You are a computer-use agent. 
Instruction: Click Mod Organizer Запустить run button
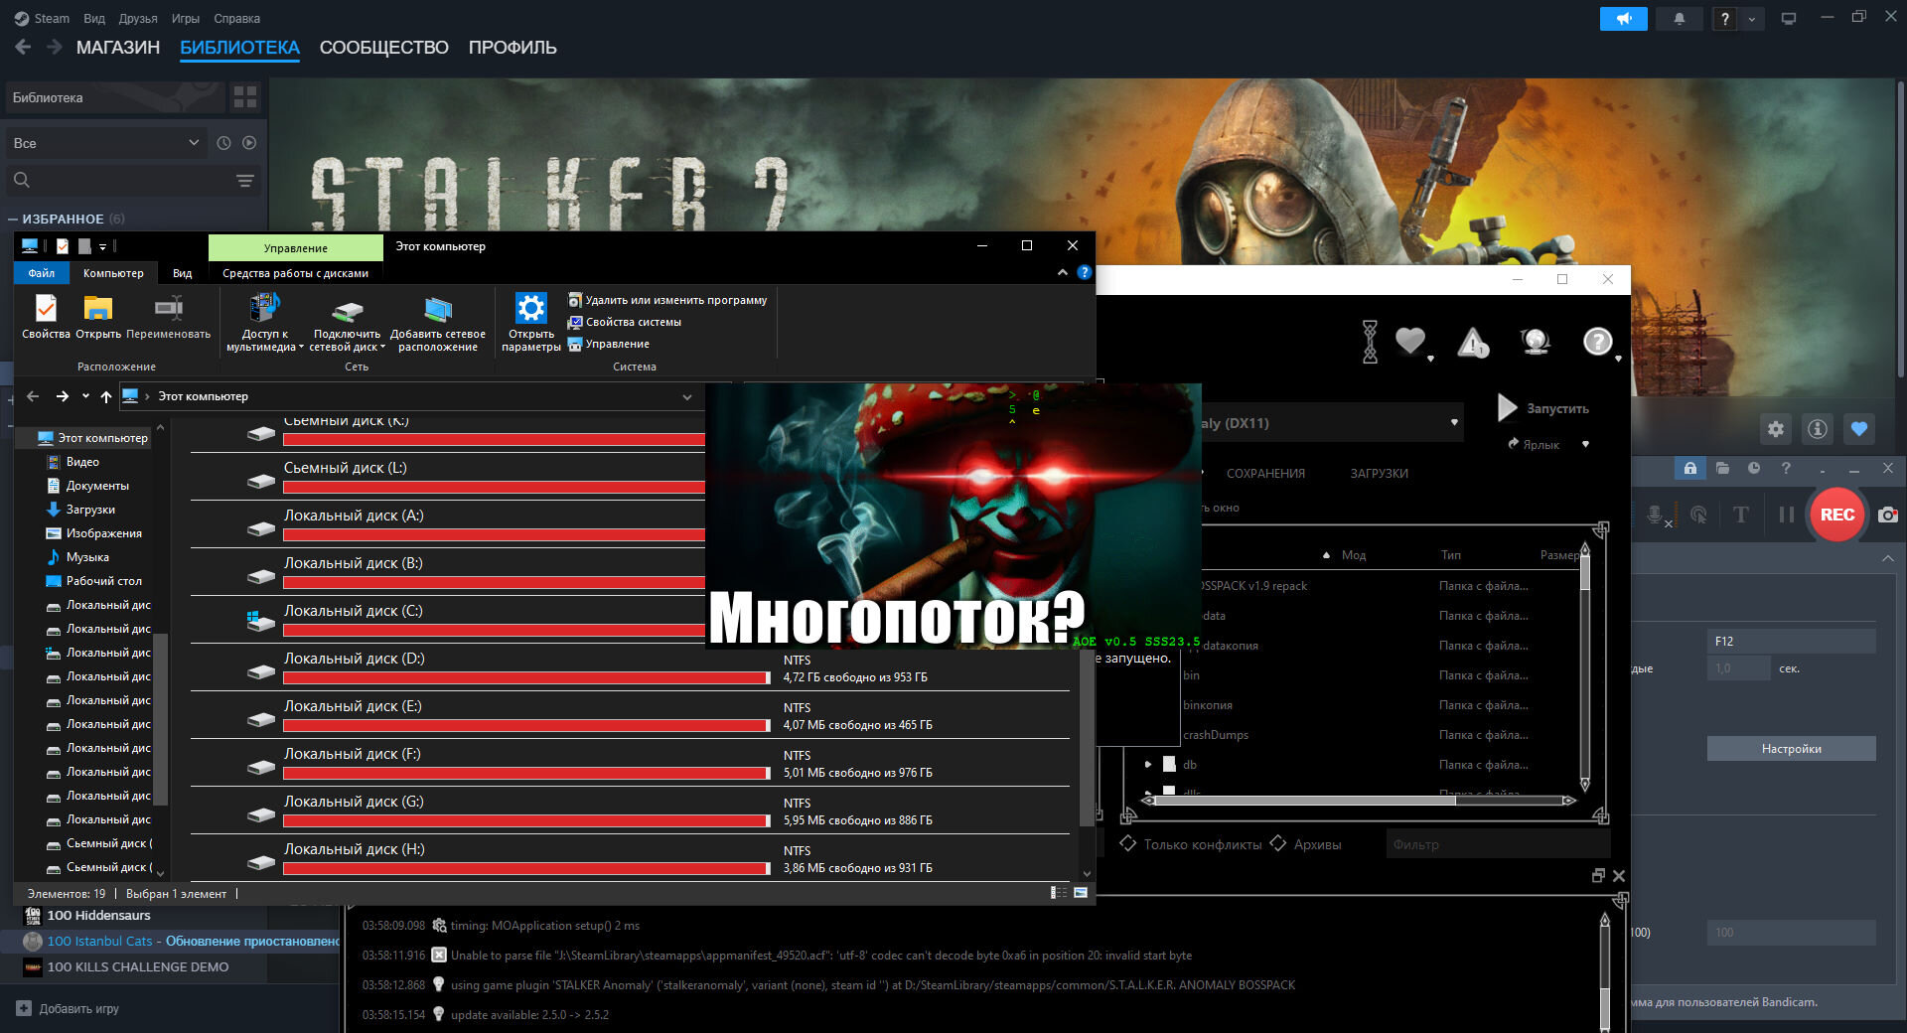pos(1543,408)
